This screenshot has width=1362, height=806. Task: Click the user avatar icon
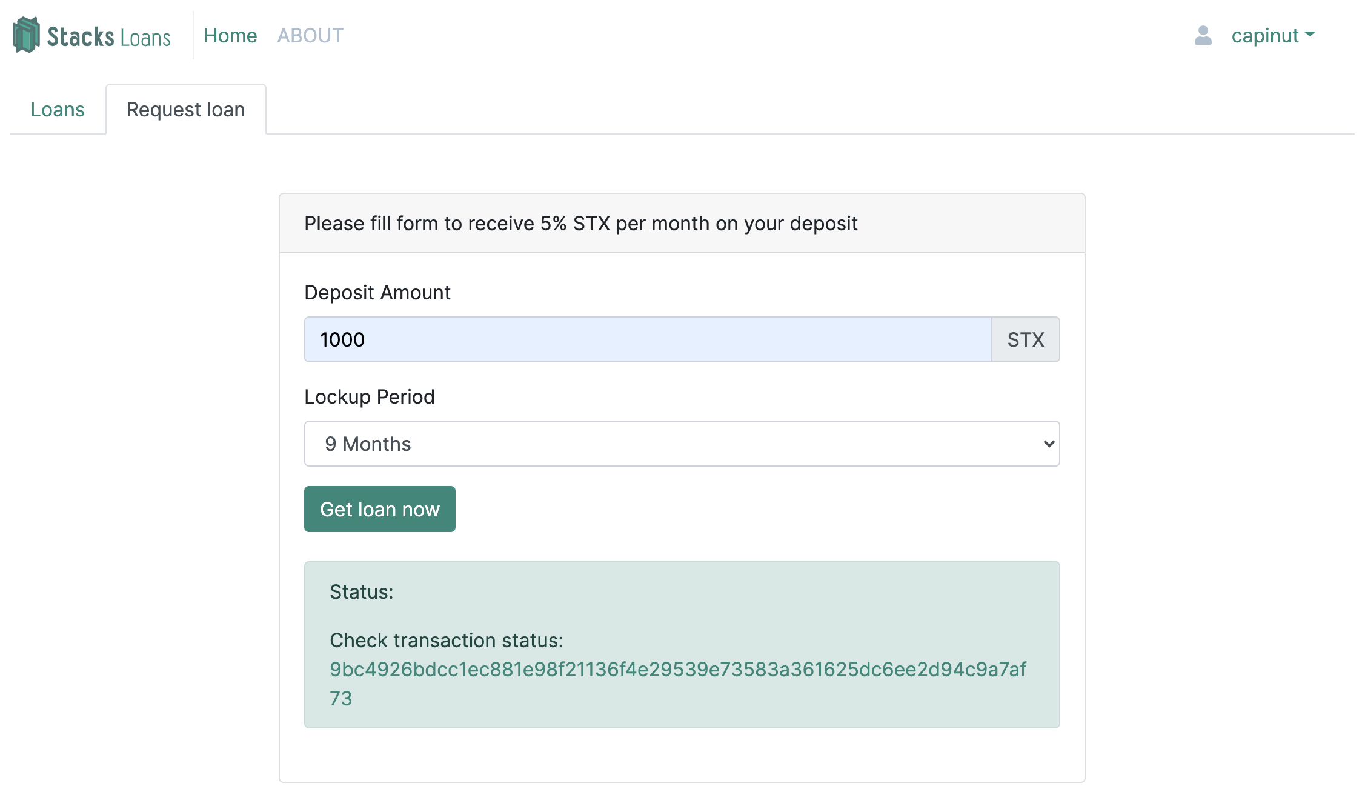click(1203, 35)
